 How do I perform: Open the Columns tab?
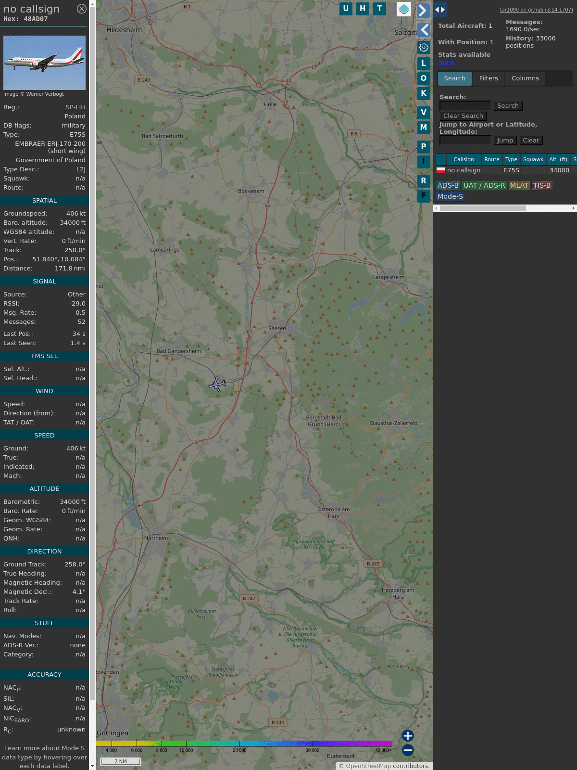[x=525, y=78]
